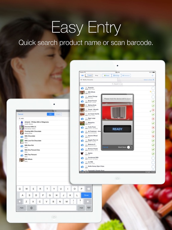Click the camera icon beside Bread French
Image resolution: width=172 pixels, height=230 pixels.
82,101
